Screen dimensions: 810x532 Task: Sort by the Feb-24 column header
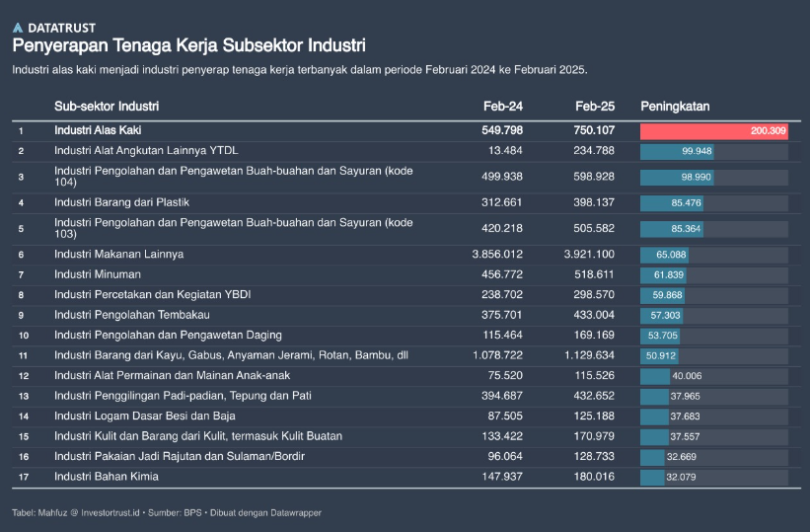point(502,106)
